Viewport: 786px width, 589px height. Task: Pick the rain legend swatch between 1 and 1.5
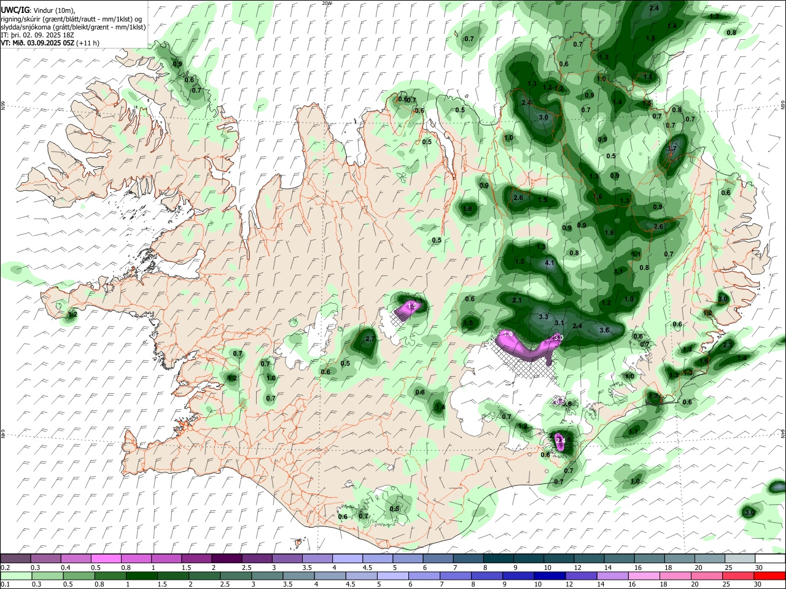pyautogui.click(x=141, y=576)
